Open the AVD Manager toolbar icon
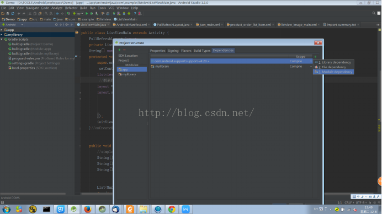 [119, 14]
